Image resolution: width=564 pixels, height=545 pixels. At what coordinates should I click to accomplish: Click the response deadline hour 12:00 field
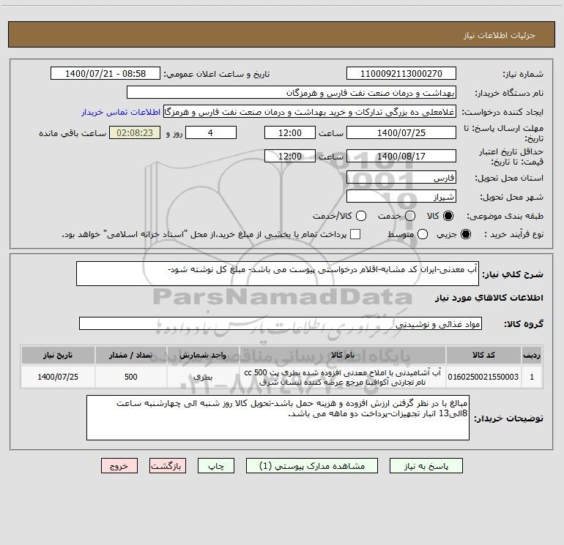pos(290,132)
